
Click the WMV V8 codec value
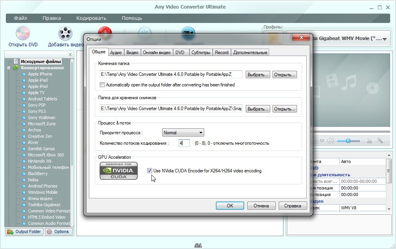(x=363, y=208)
